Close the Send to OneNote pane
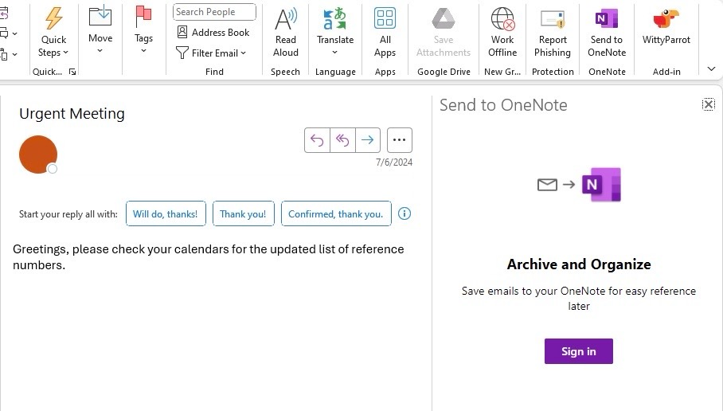Screen dimensions: 723x411 708,104
